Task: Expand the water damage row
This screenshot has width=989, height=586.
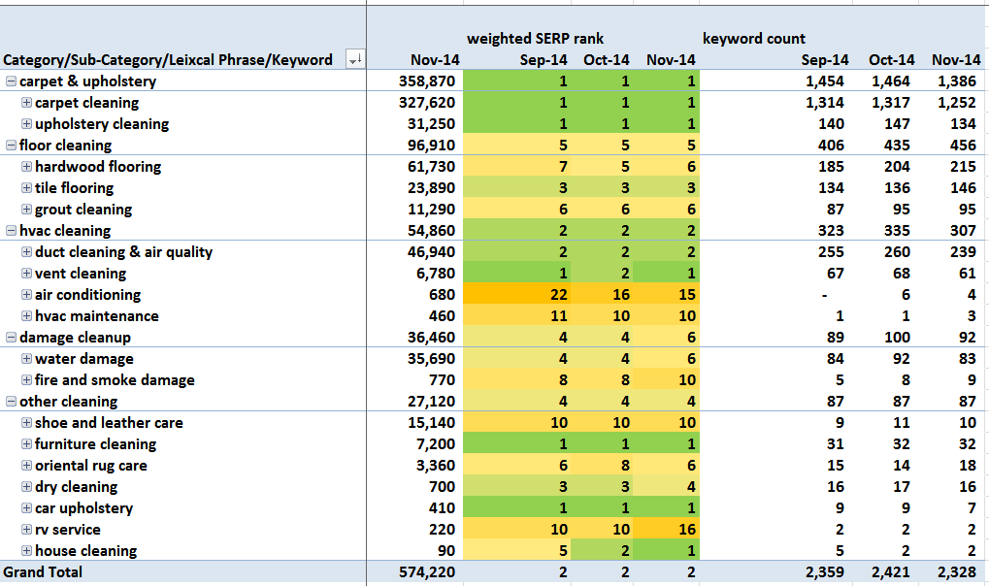Action: (27, 359)
